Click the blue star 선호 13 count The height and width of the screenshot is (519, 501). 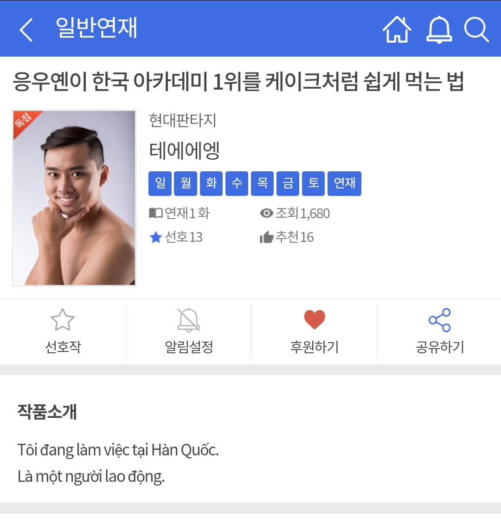[x=176, y=237]
